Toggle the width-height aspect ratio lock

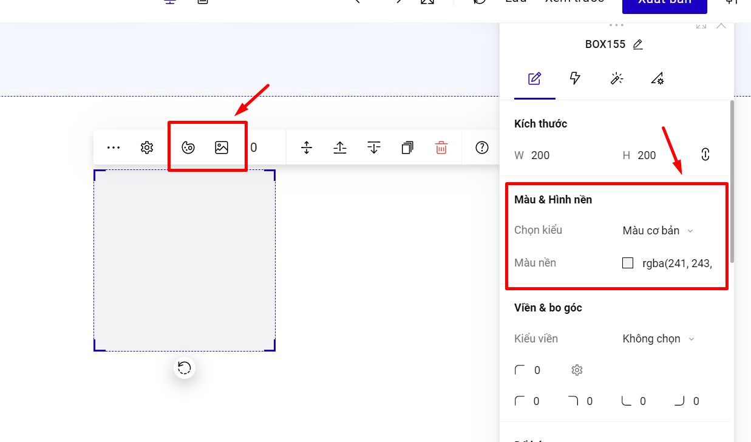click(705, 154)
